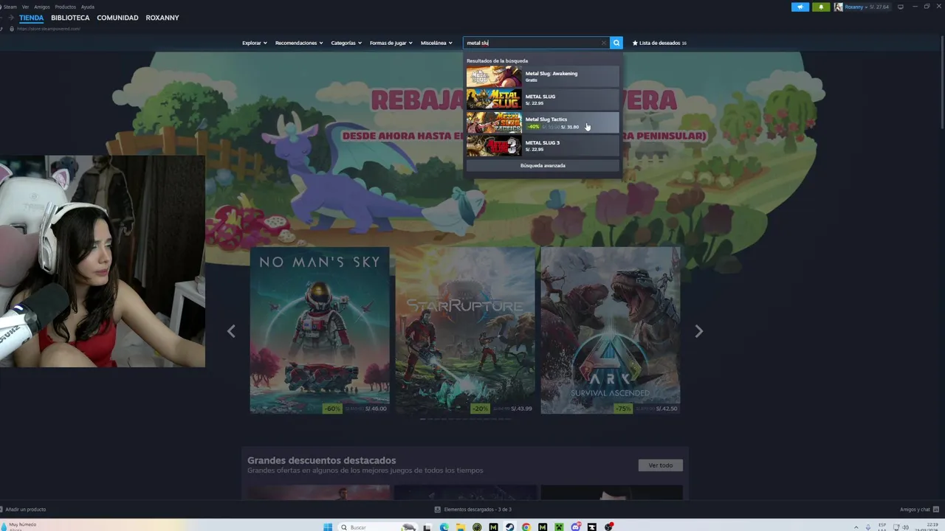Viewport: 945px width, 531px height.
Task: Open the green notifications bell
Action: point(821,7)
